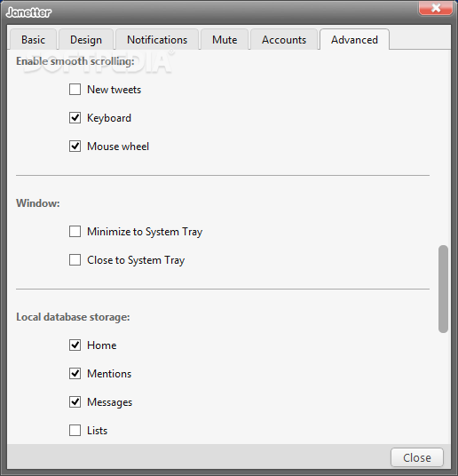
Task: Uncheck Home local database storage
Action: [x=75, y=345]
